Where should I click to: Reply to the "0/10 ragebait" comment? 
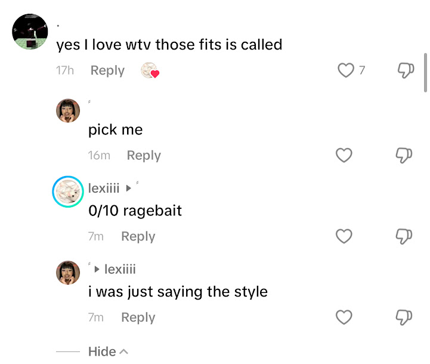[138, 236]
